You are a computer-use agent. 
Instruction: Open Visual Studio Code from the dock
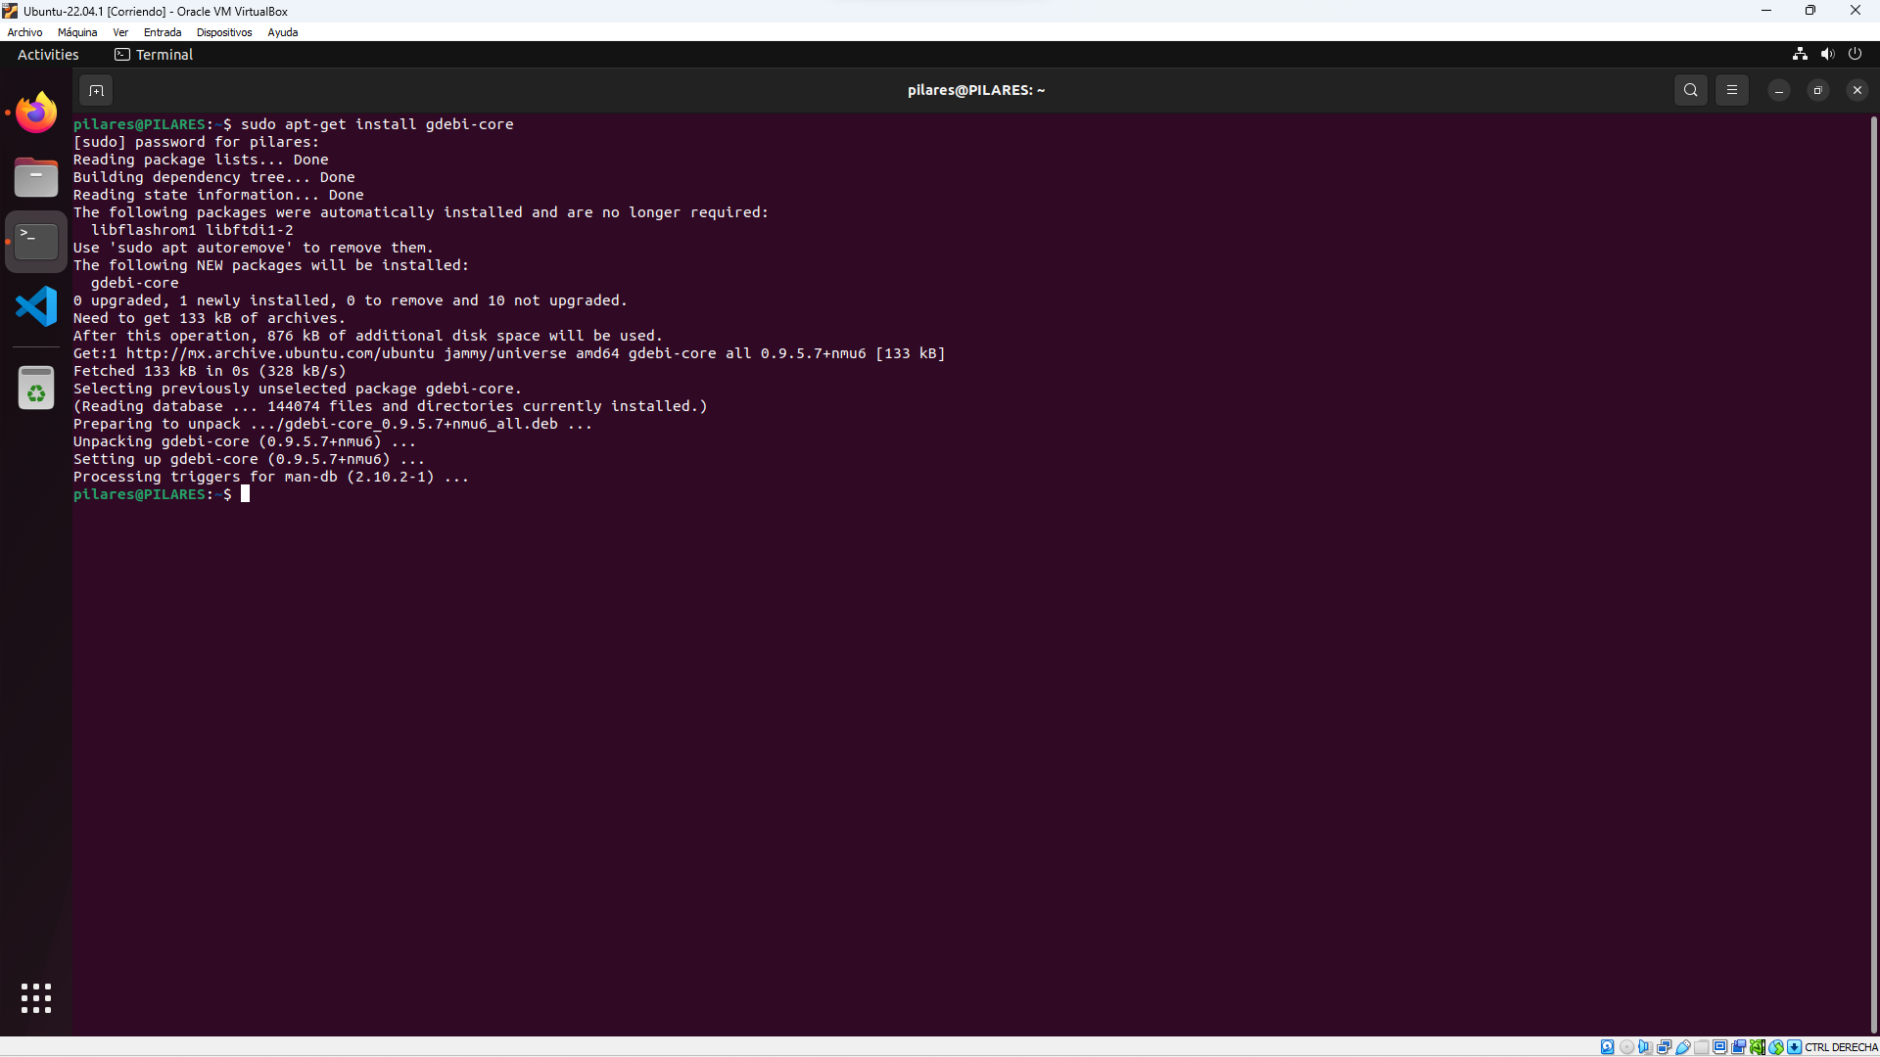[x=36, y=306]
